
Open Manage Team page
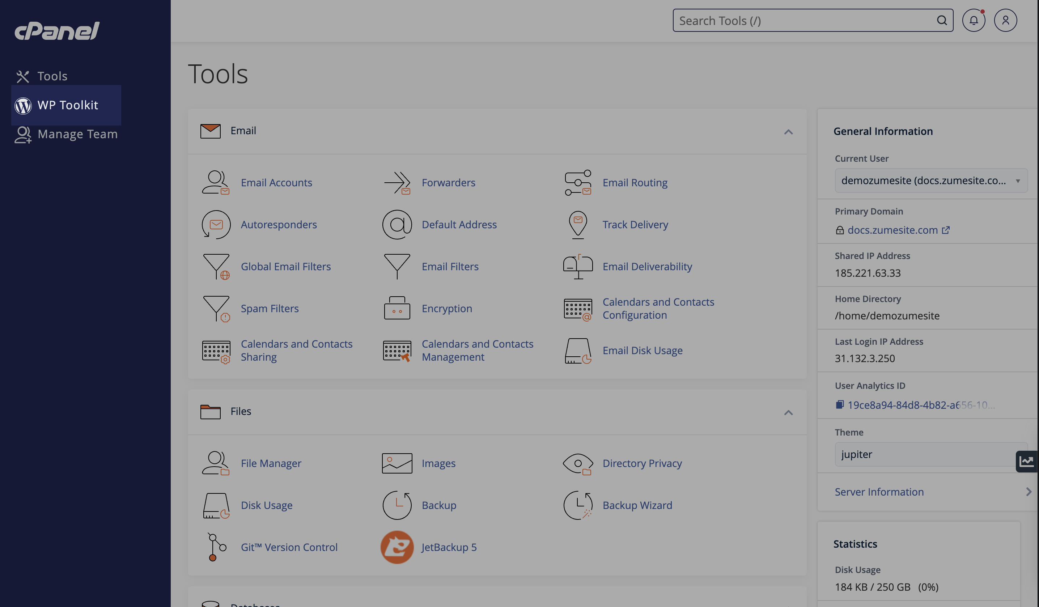pos(78,133)
